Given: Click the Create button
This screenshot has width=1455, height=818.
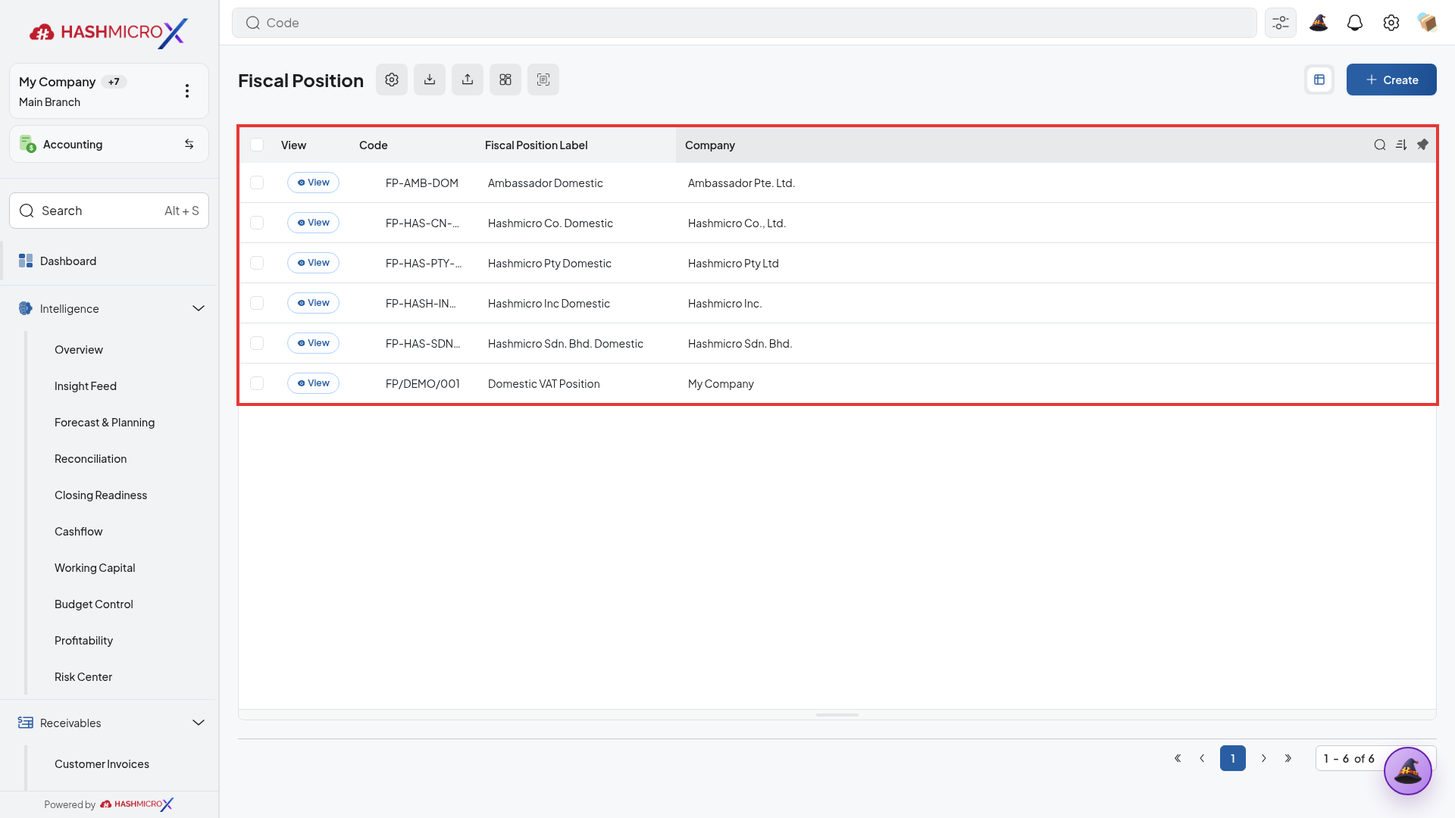Looking at the screenshot, I should click(1391, 80).
